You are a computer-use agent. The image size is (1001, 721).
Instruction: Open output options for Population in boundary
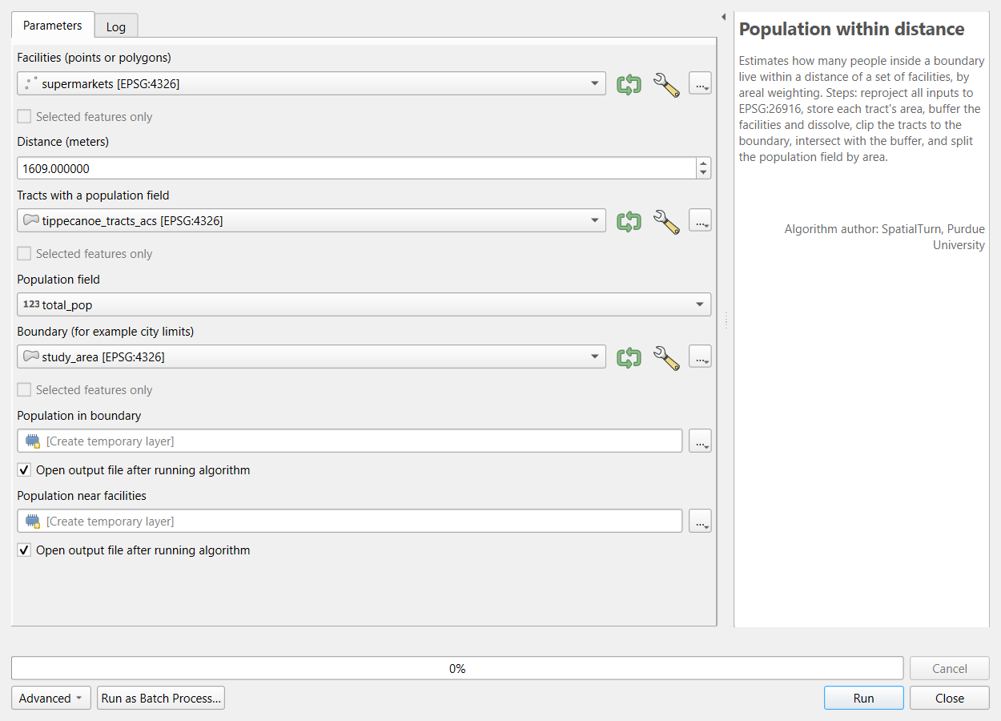700,441
